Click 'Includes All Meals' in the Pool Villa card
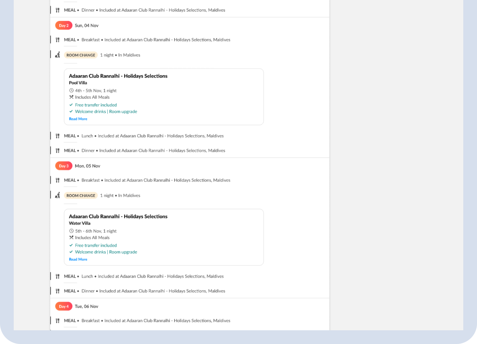 click(92, 97)
